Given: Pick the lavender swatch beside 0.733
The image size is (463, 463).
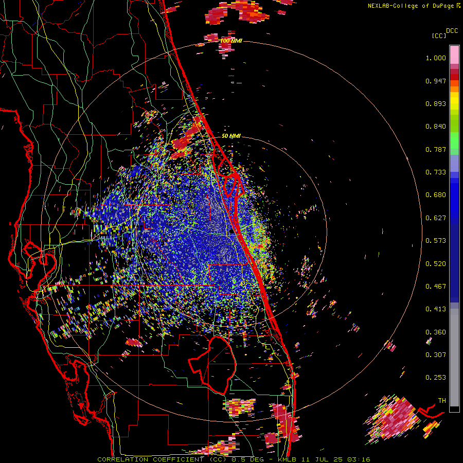Looking at the screenshot, I should click(x=454, y=163).
